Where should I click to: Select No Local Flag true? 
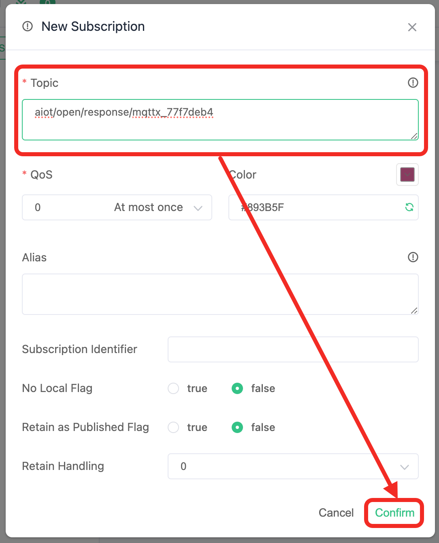tap(173, 388)
